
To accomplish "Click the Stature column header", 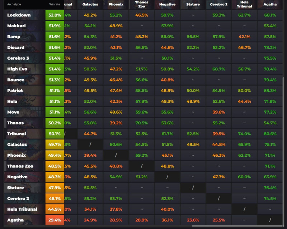I will coord(193,4).
